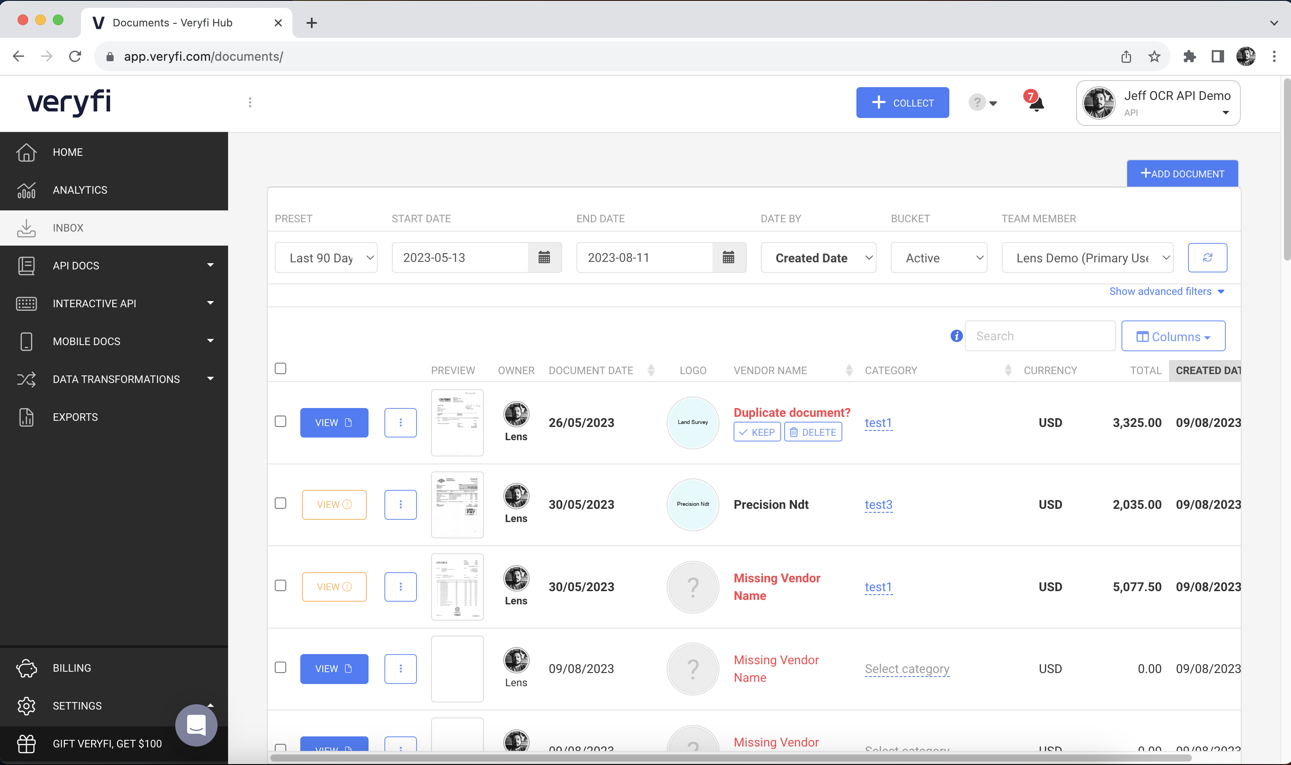Image resolution: width=1291 pixels, height=765 pixels.
Task: Click Select category in the 0.00 row
Action: [907, 669]
